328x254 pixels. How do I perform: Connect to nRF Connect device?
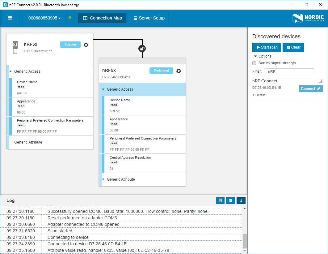click(x=311, y=89)
